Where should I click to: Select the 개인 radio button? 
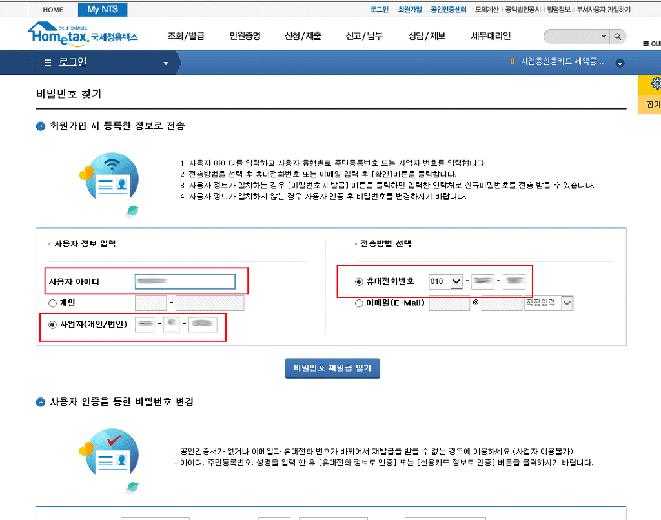point(53,303)
